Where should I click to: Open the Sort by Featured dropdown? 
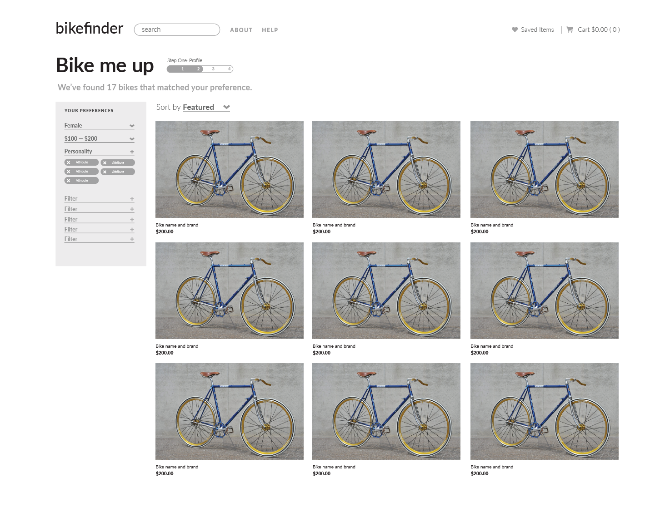point(226,107)
